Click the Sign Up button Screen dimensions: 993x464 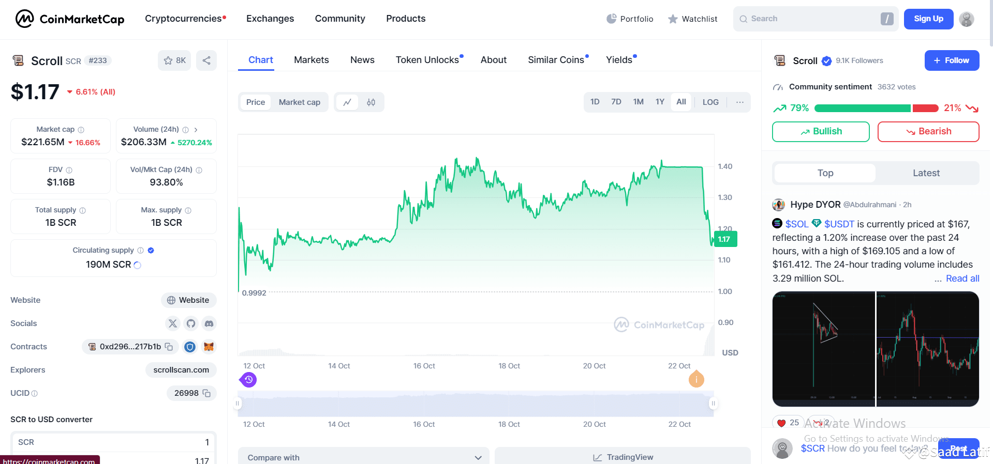[x=929, y=19]
